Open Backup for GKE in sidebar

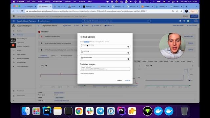pyautogui.click(x=21, y=62)
